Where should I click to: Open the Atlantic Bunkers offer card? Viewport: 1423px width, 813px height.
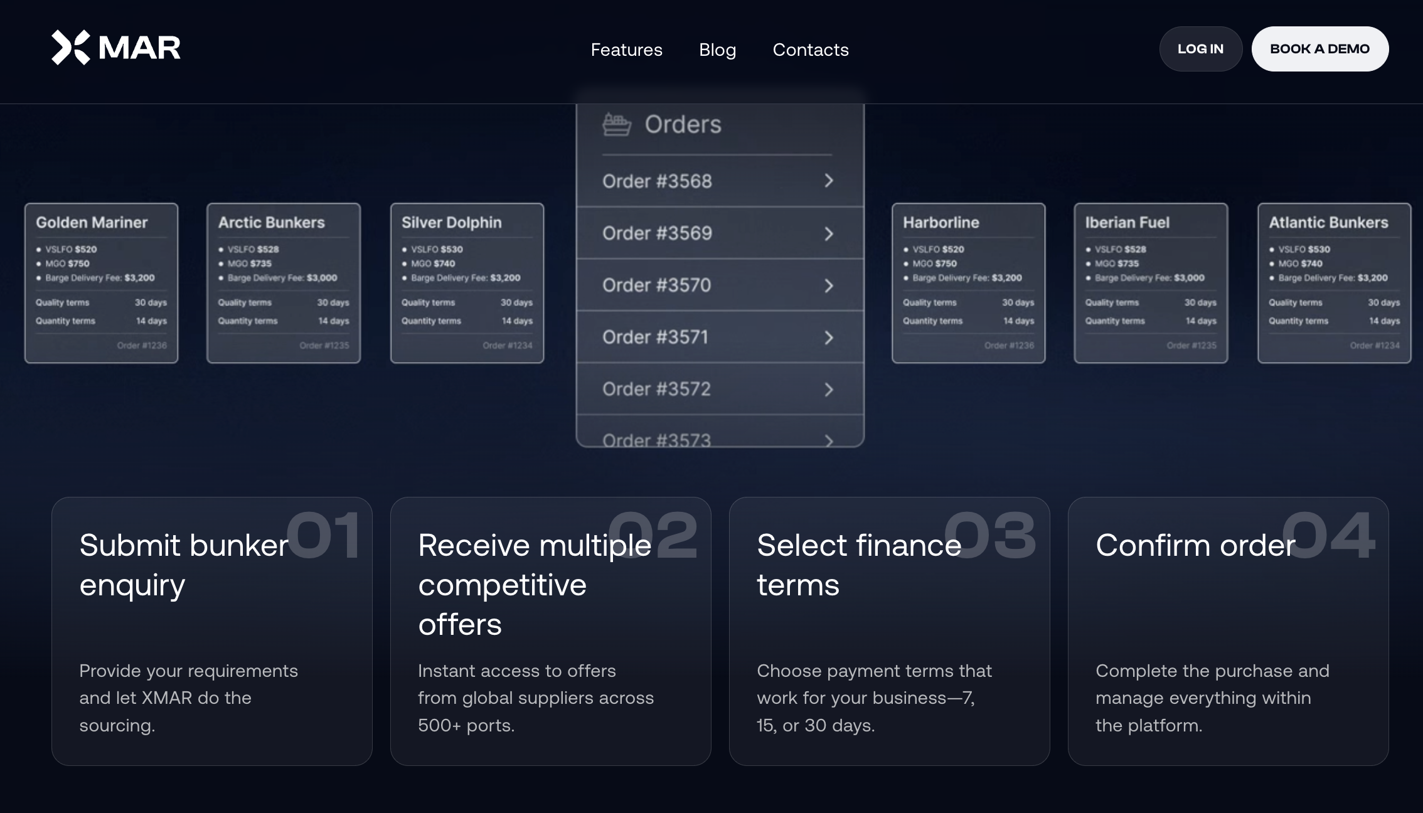1334,283
